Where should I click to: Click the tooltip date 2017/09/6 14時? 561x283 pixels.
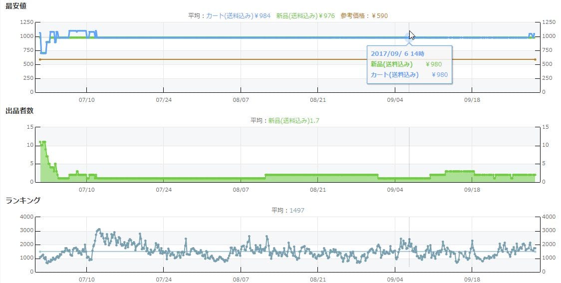tap(398, 53)
